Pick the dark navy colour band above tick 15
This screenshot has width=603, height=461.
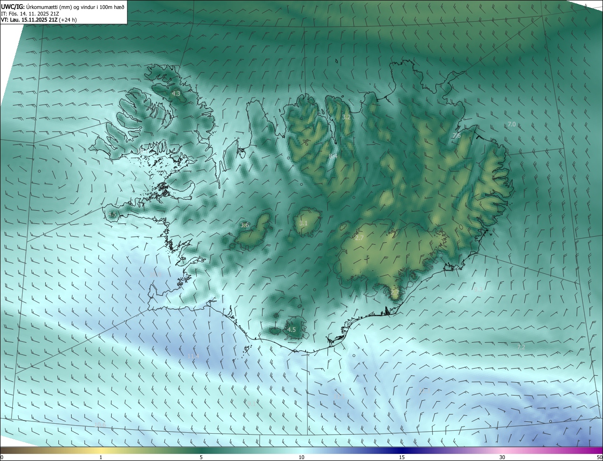click(x=402, y=450)
